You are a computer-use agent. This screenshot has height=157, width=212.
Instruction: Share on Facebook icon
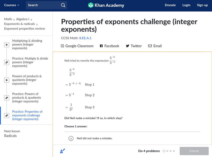pyautogui.click(x=101, y=46)
